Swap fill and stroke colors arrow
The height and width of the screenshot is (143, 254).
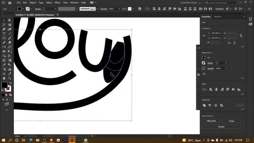tap(11, 83)
